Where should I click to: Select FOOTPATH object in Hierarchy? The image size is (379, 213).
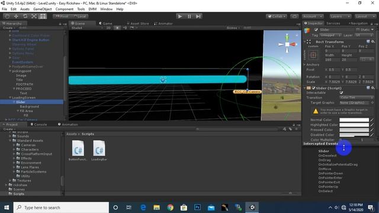24,84
